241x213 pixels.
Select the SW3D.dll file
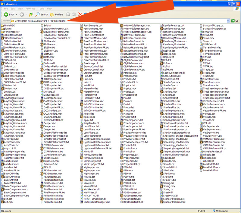coord(206,32)
